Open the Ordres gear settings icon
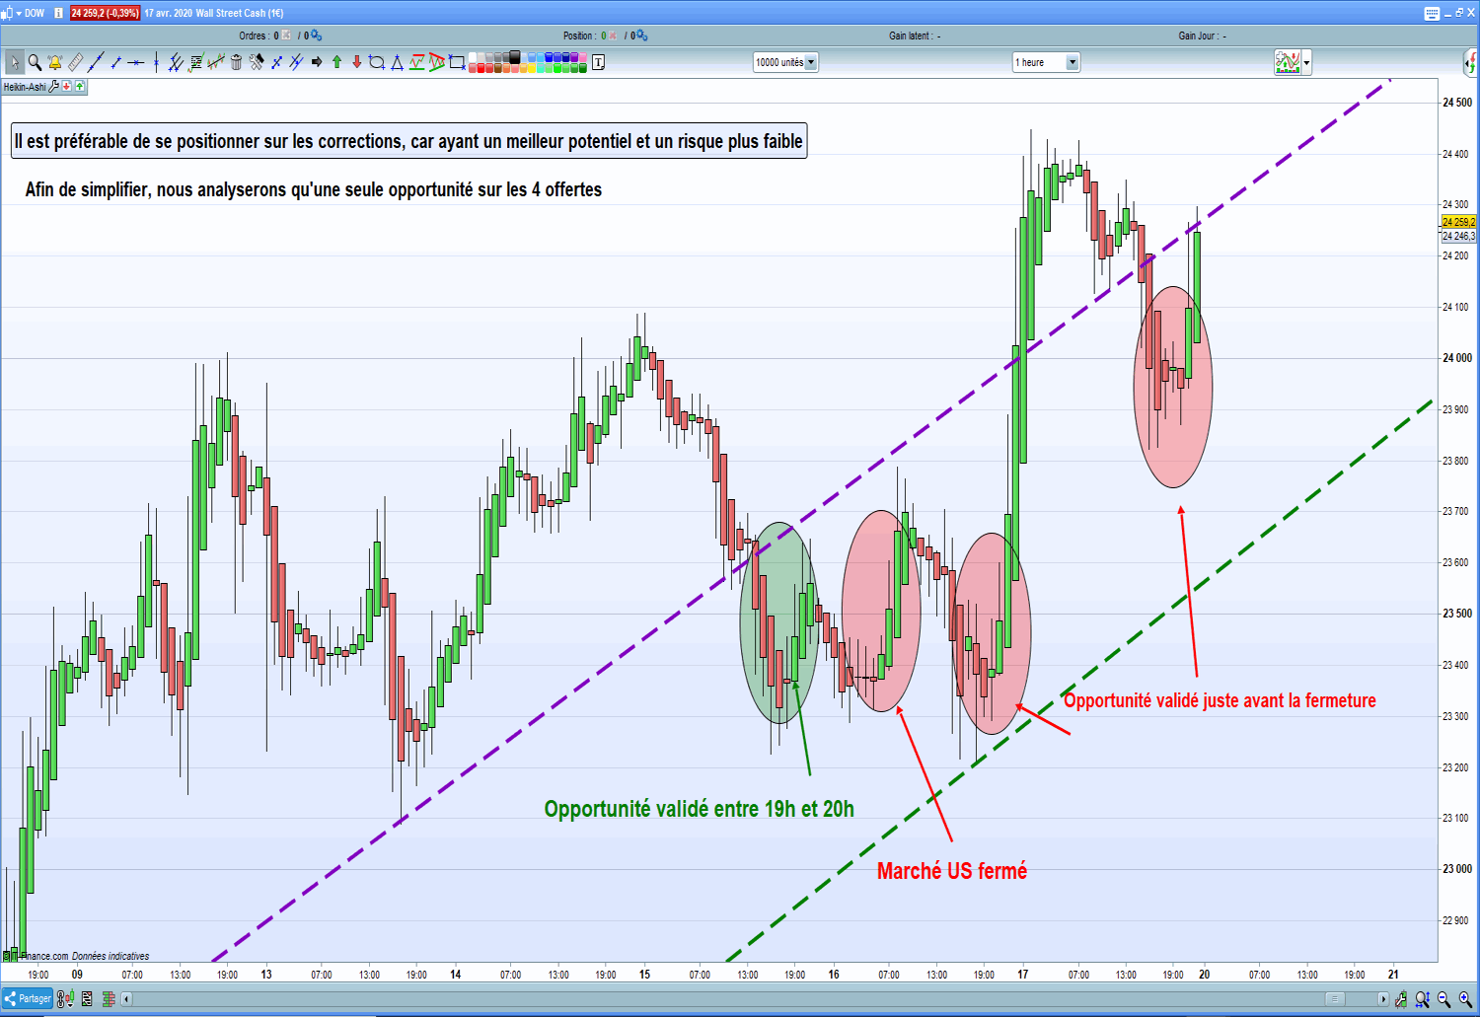The height and width of the screenshot is (1017, 1480). click(x=316, y=36)
